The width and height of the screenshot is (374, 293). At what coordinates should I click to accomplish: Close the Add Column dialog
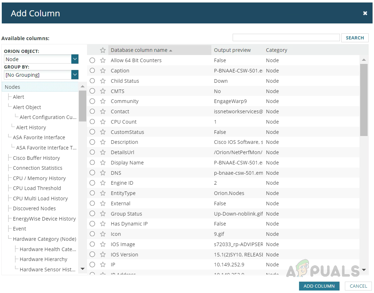click(365, 13)
